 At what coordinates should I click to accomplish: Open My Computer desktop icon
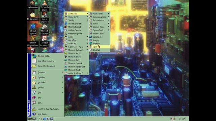pyautogui.click(x=33, y=4)
